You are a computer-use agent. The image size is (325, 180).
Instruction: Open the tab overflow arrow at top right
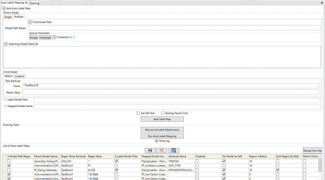pyautogui.click(x=322, y=3)
